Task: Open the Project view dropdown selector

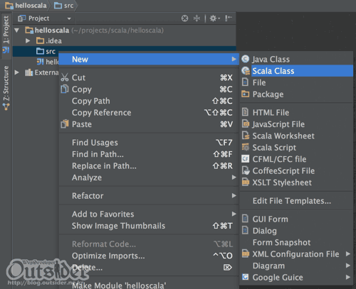Action: (x=45, y=18)
